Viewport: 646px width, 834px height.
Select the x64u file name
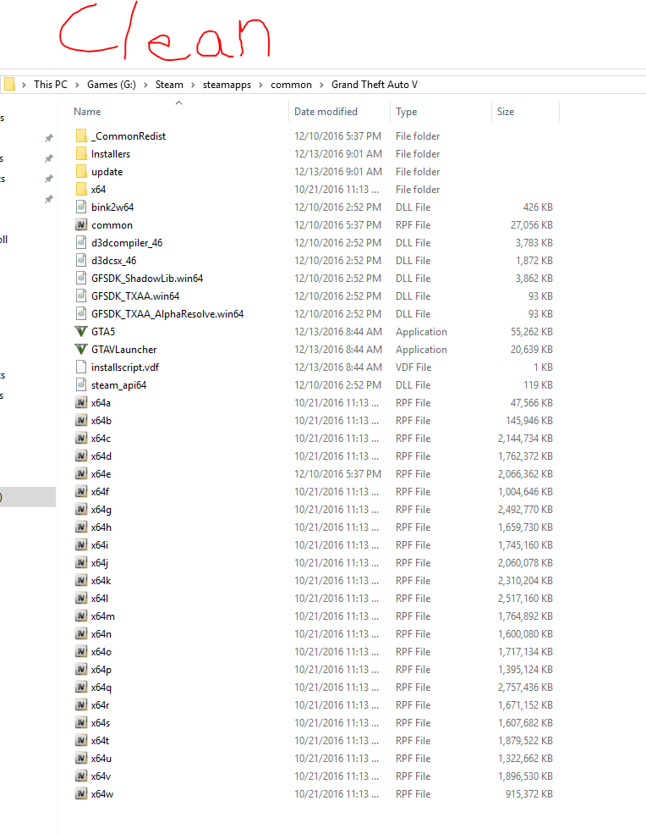coord(101,759)
